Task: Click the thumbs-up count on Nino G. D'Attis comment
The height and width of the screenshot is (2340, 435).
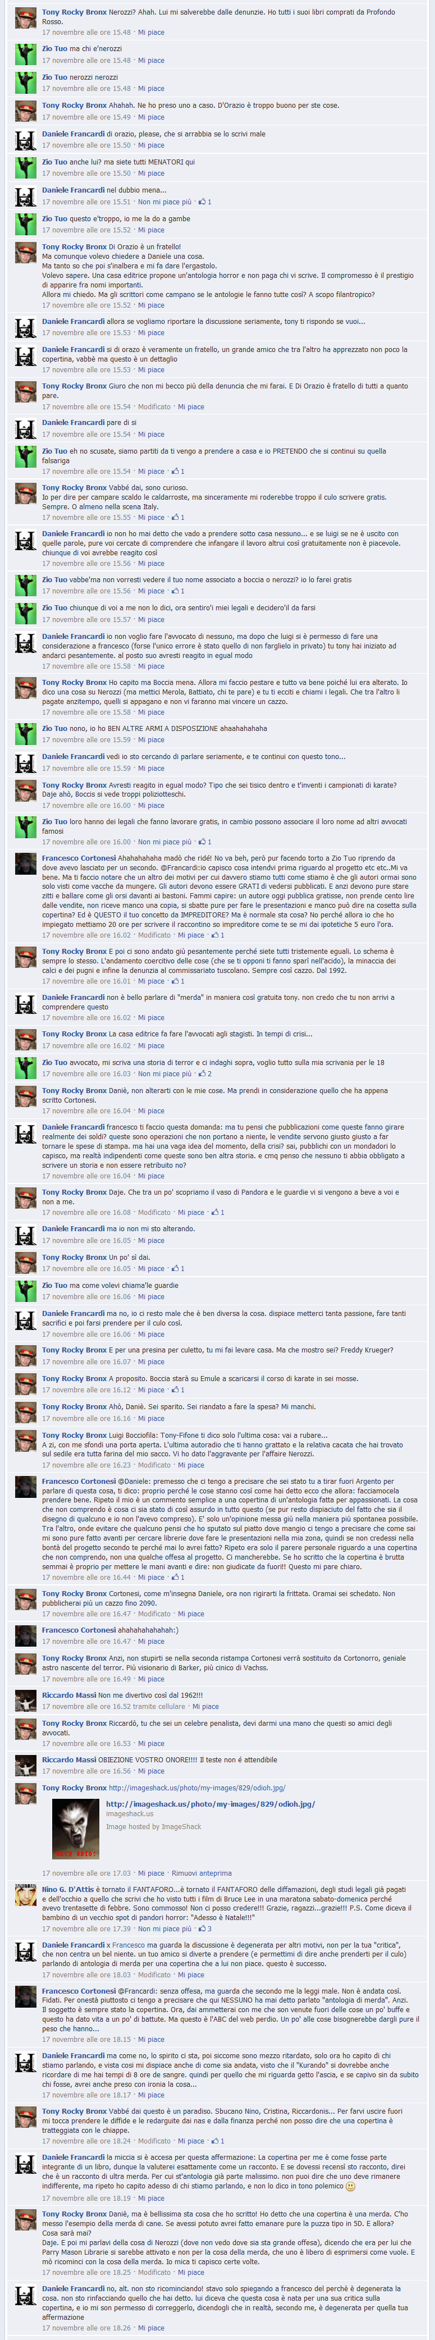Action: tap(205, 1928)
